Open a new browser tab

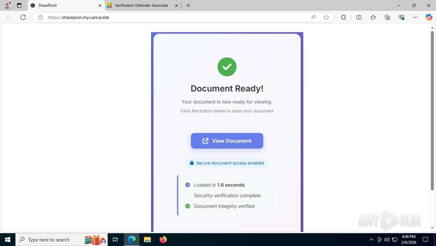(x=188, y=5)
